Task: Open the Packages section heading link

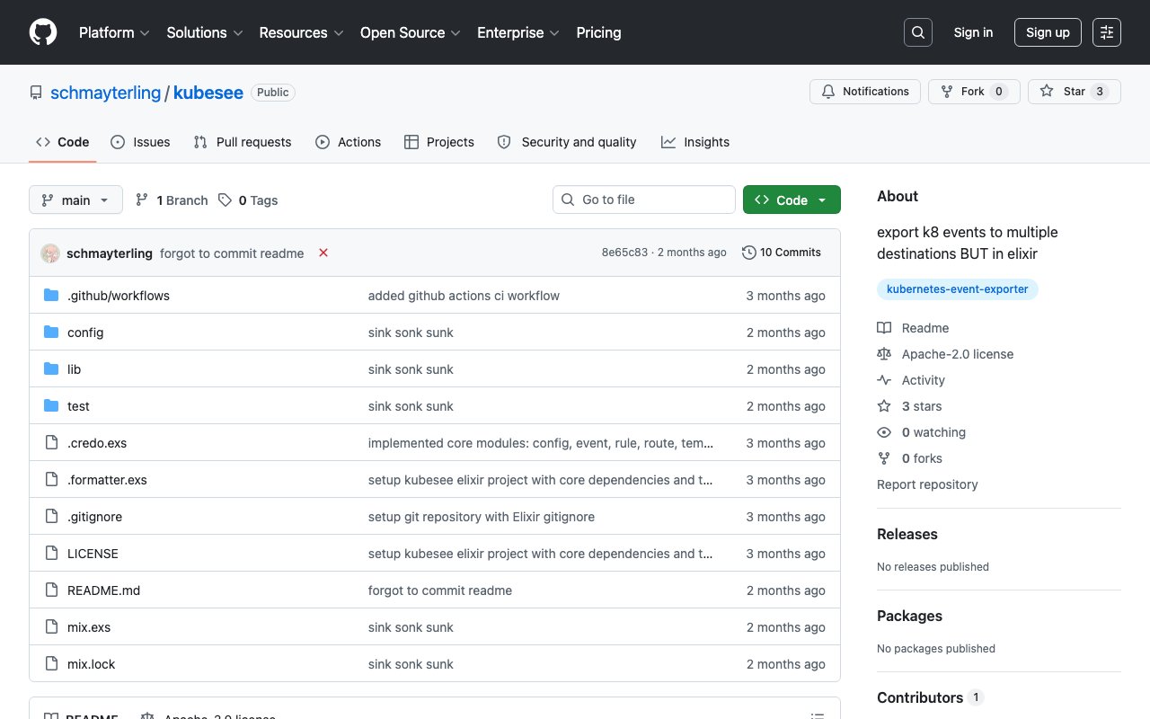Action: pyautogui.click(x=909, y=616)
